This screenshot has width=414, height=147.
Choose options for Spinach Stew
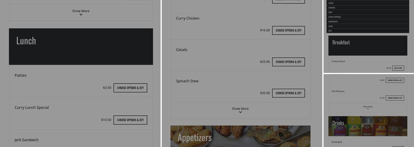pos(288,93)
